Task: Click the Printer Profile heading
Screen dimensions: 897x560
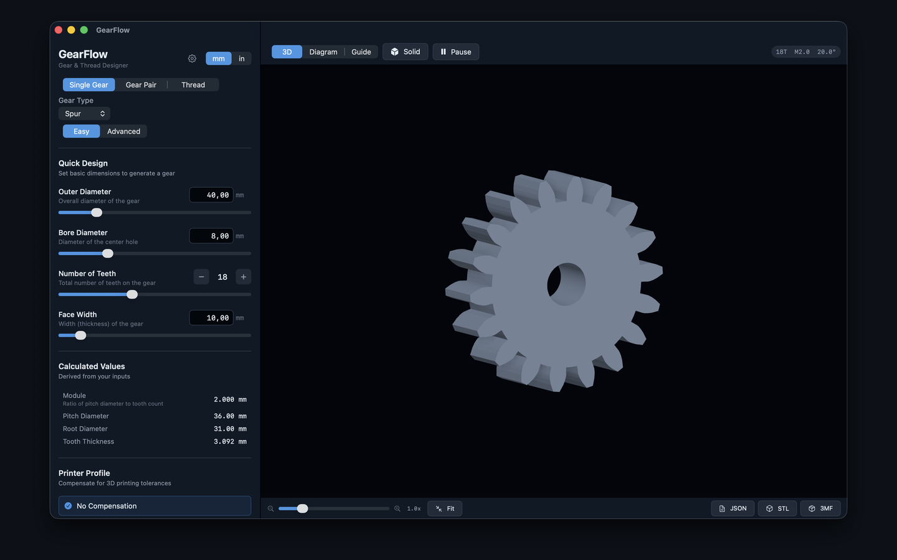Action: (84, 473)
